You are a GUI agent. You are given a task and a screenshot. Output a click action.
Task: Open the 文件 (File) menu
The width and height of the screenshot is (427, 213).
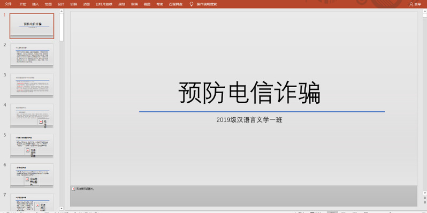(8, 4)
